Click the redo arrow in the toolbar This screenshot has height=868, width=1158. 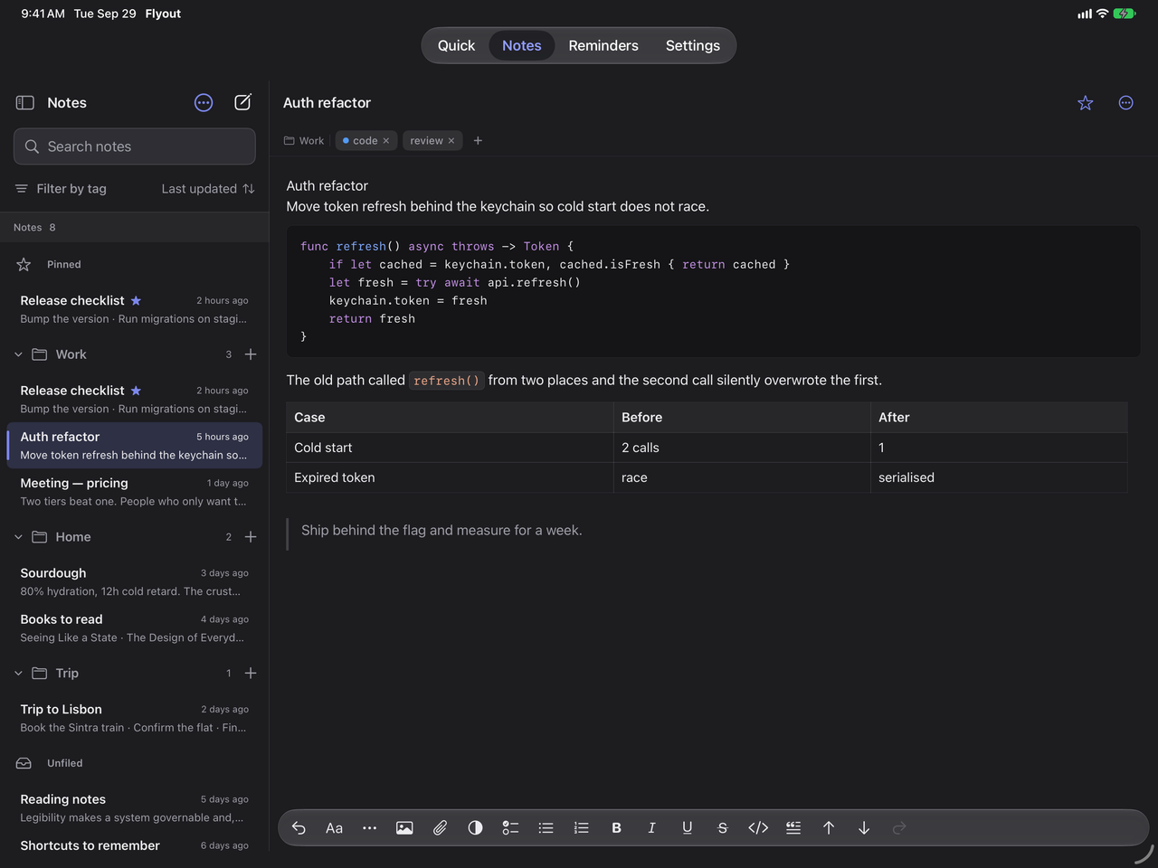pyautogui.click(x=899, y=828)
